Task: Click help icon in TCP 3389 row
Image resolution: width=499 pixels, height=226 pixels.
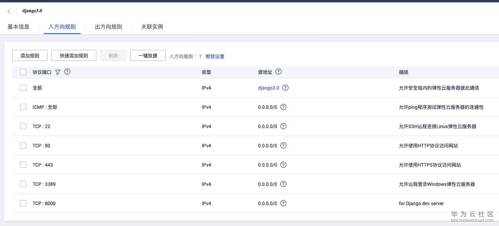Action: (x=284, y=184)
